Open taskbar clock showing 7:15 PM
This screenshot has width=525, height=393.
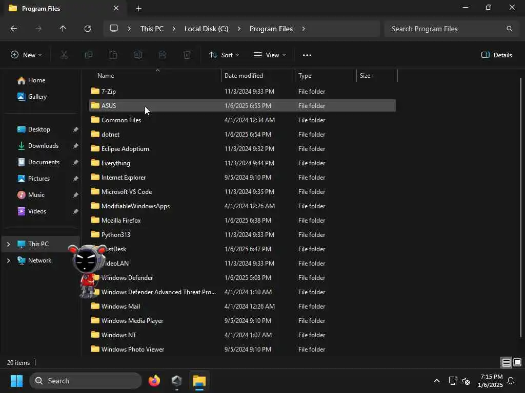pos(491,381)
